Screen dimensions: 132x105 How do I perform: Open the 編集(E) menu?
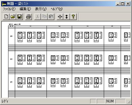[x=25, y=9]
